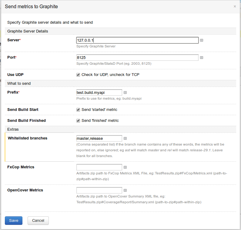
Task: Open parameter picker icon beside OpenCover Metrics field
Action: pyautogui.click(x=125, y=190)
